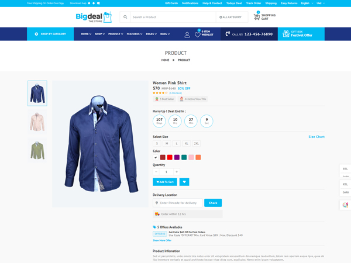Add to wishlist with heart button

(184, 182)
